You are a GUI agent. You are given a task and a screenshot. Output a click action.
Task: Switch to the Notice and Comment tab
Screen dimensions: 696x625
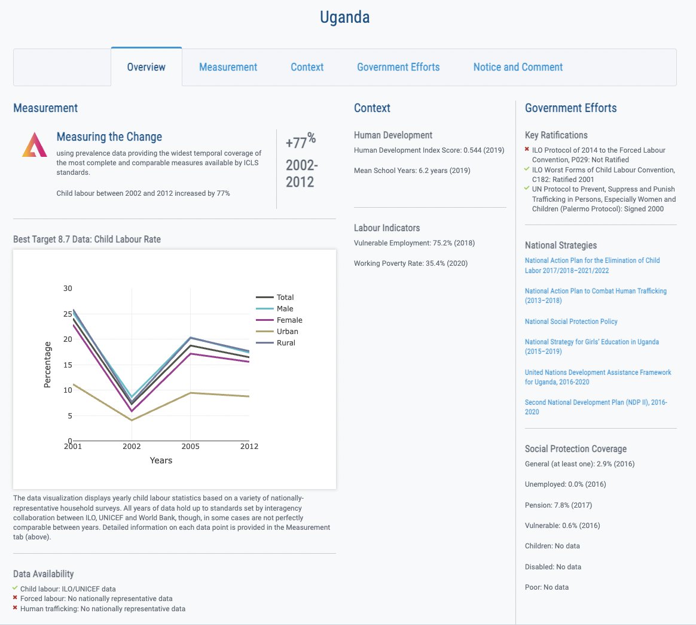point(517,67)
